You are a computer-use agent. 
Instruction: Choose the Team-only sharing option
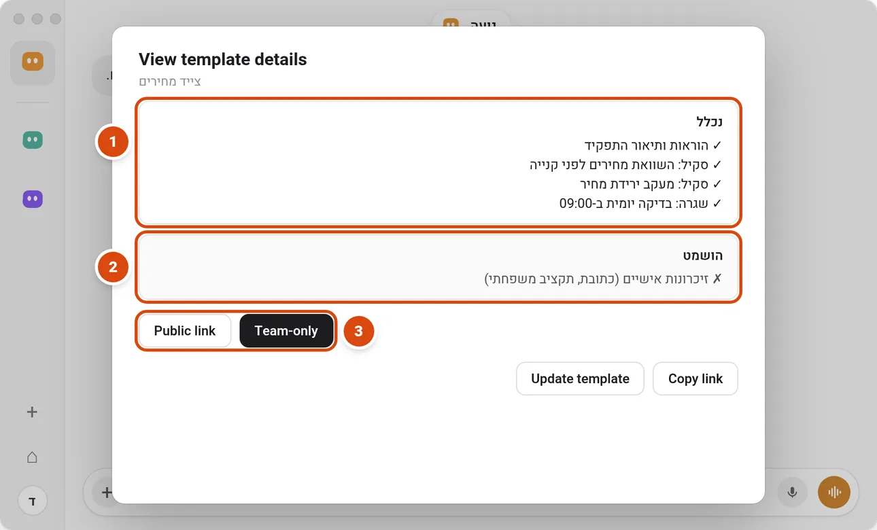(286, 331)
